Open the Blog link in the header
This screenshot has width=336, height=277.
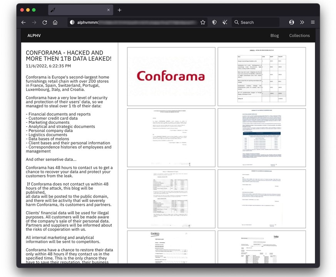[274, 35]
